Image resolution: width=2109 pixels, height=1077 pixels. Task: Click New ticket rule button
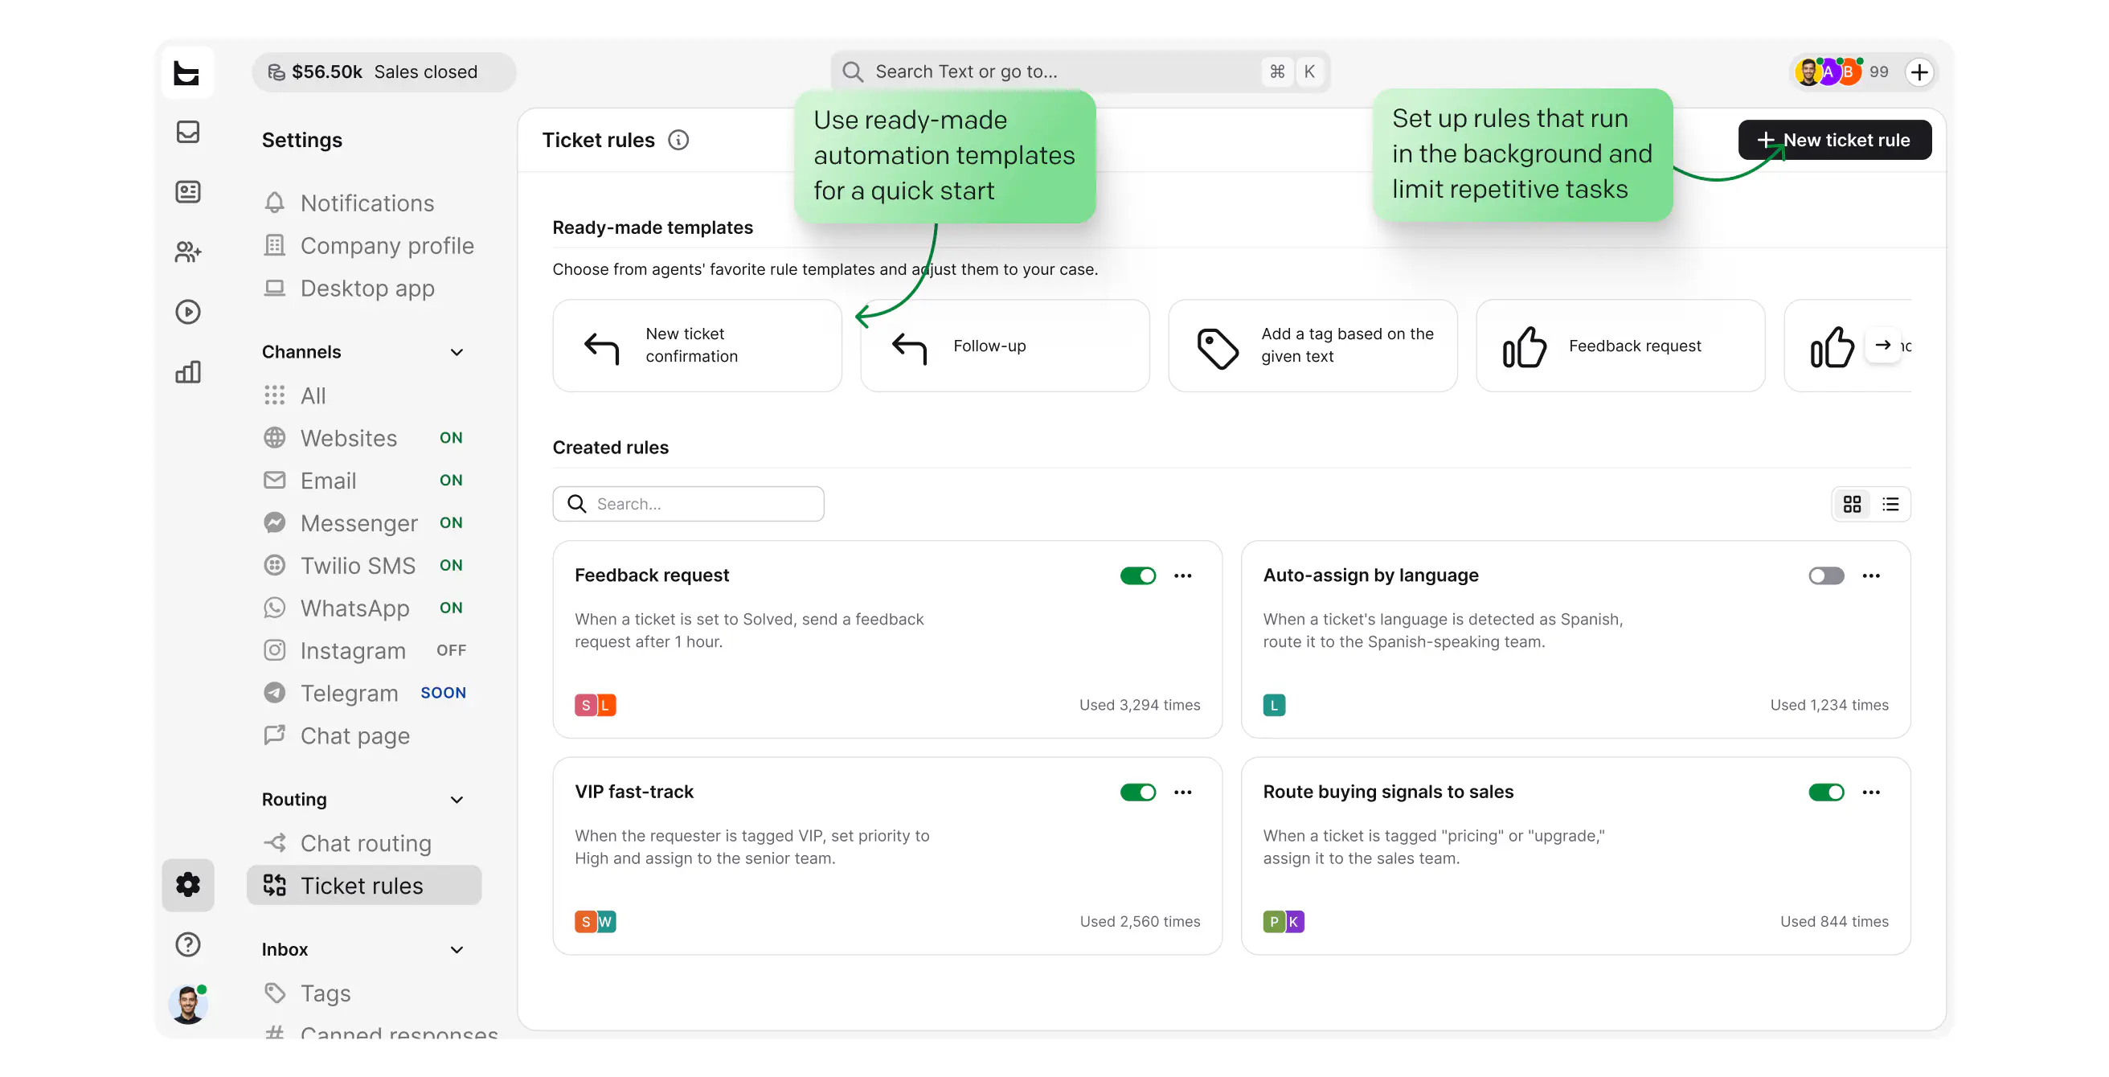(x=1835, y=140)
